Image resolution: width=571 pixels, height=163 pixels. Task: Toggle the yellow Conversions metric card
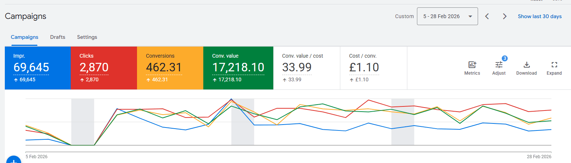170,68
